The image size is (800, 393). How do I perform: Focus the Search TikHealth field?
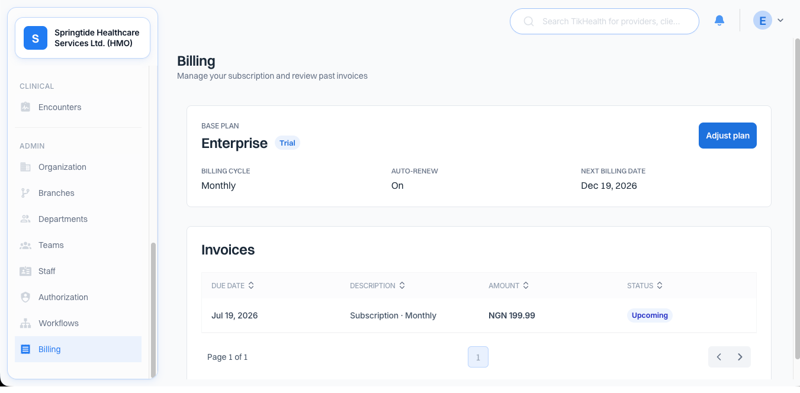[x=605, y=21]
